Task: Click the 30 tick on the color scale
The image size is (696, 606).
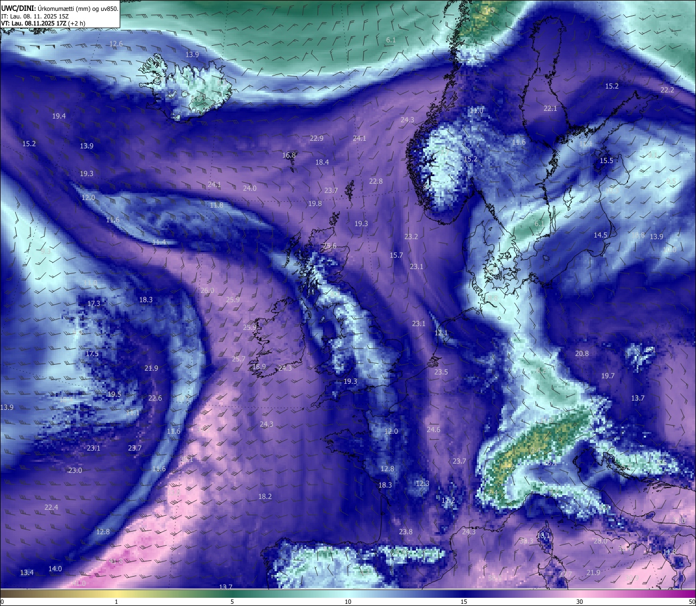Action: (580, 602)
